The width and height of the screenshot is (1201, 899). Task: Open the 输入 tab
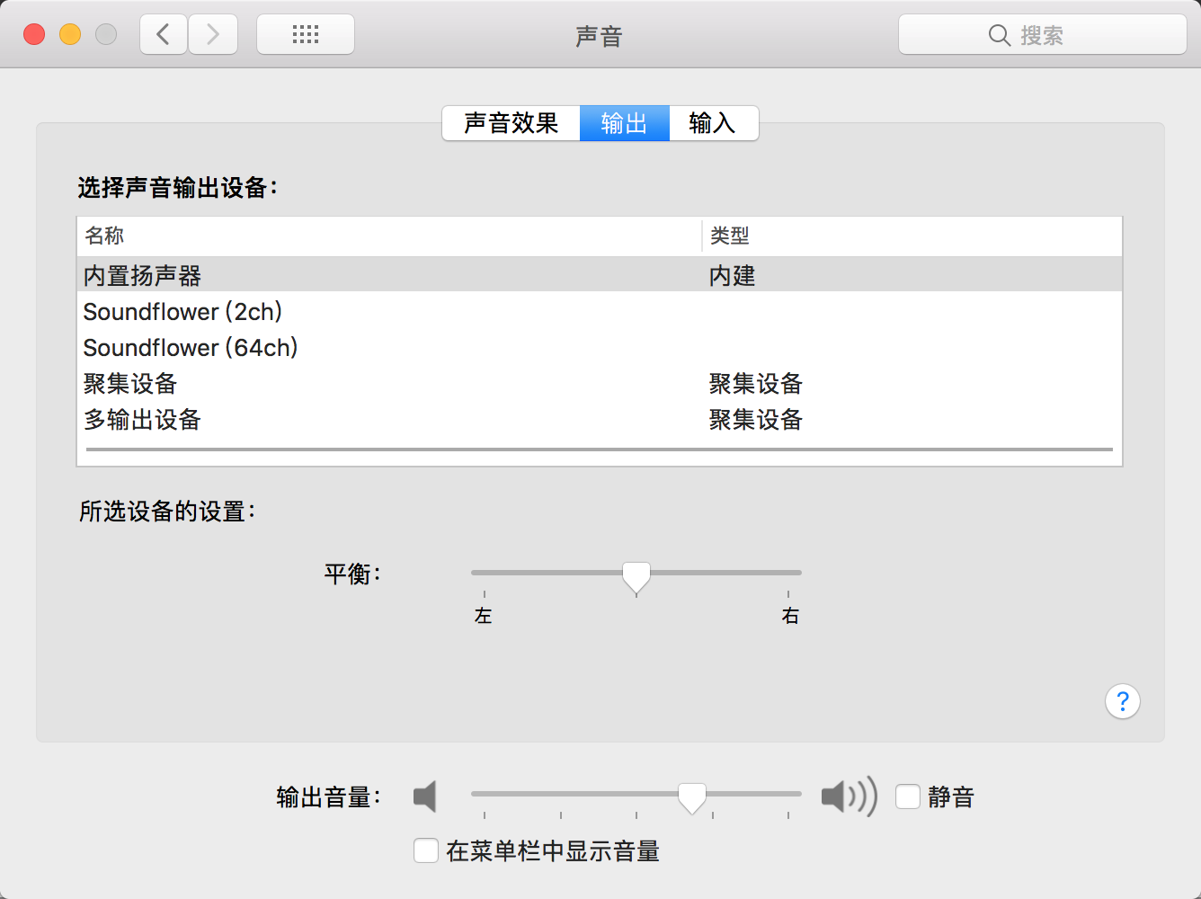click(x=713, y=123)
